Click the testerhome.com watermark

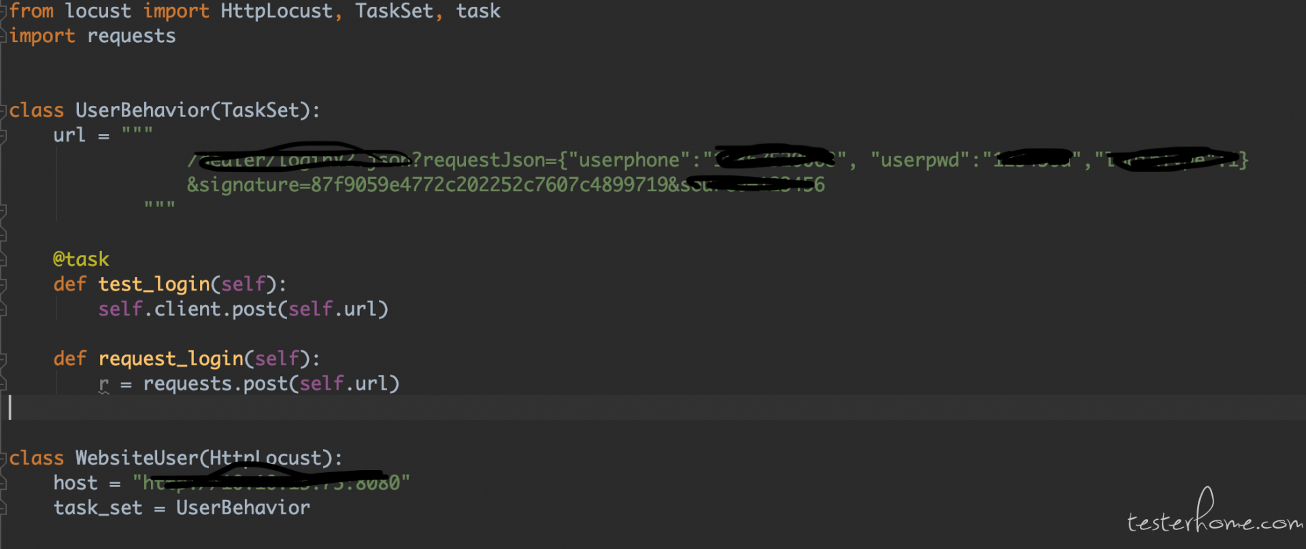[x=1214, y=514]
